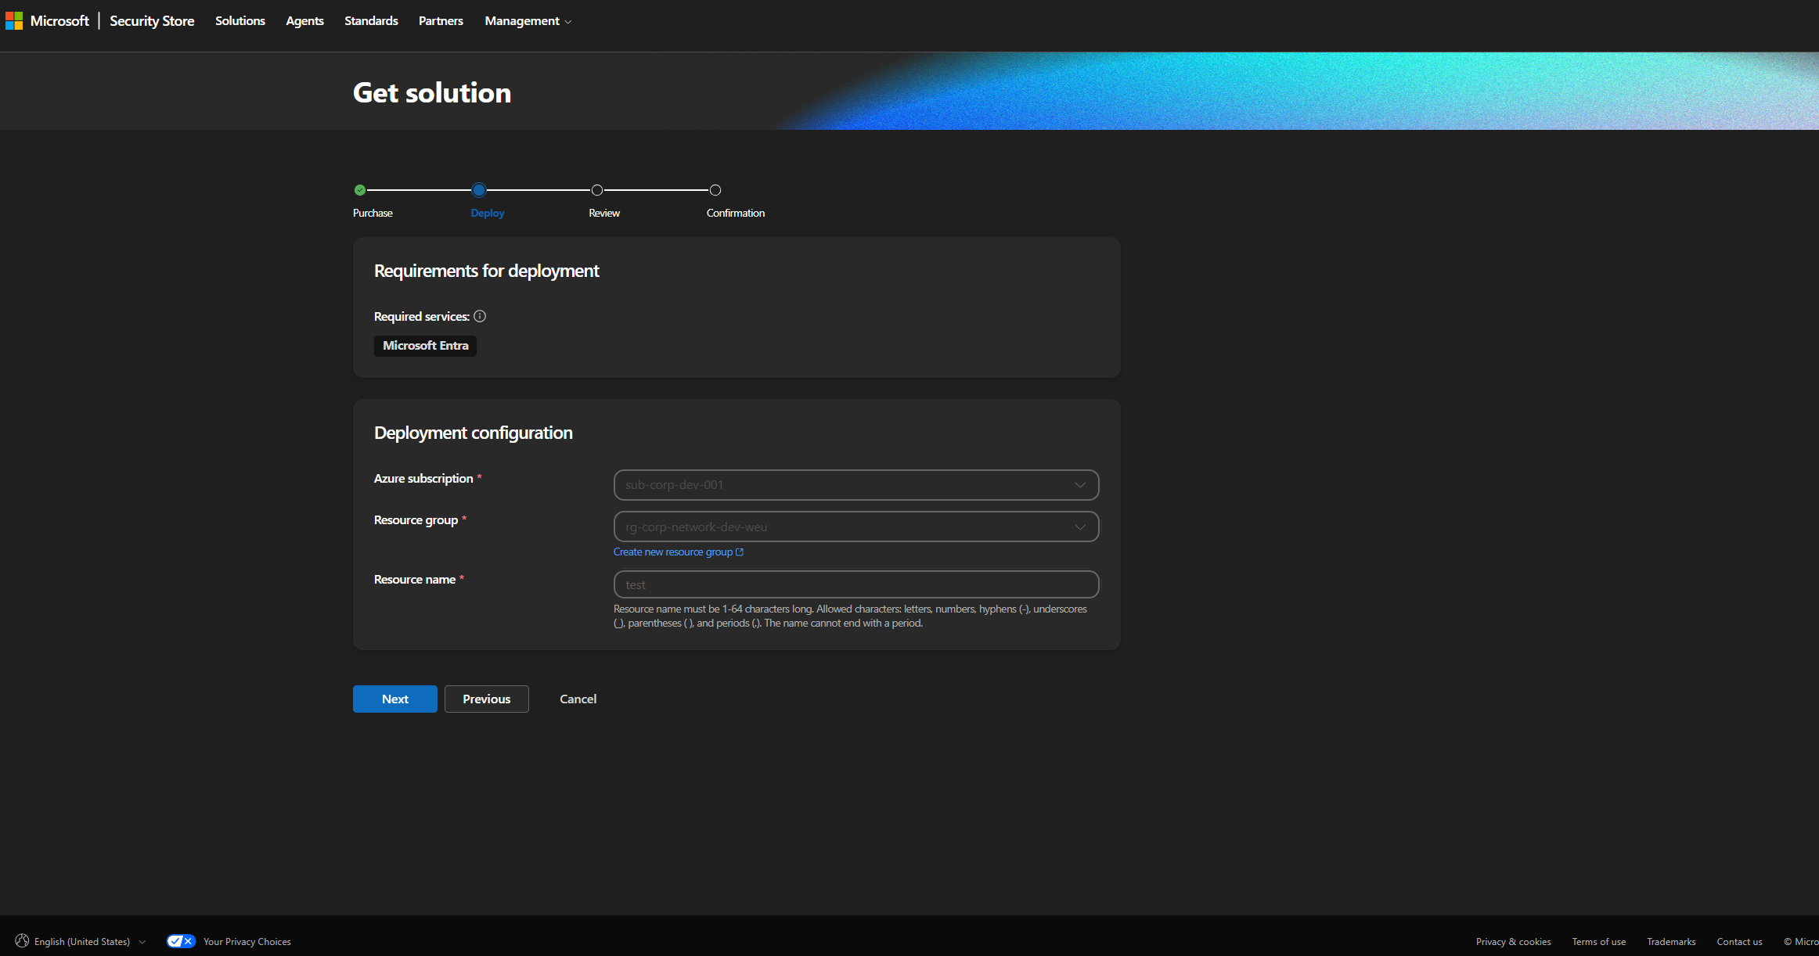1819x956 pixels.
Task: Expand the Resource group dropdown
Action: coord(855,527)
